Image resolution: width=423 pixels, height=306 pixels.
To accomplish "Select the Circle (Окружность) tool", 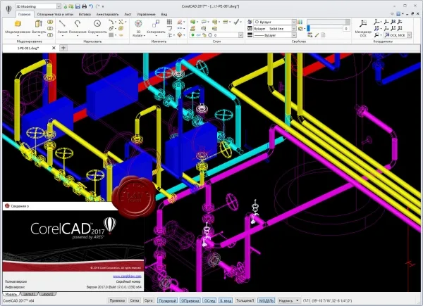I will 97,26.
